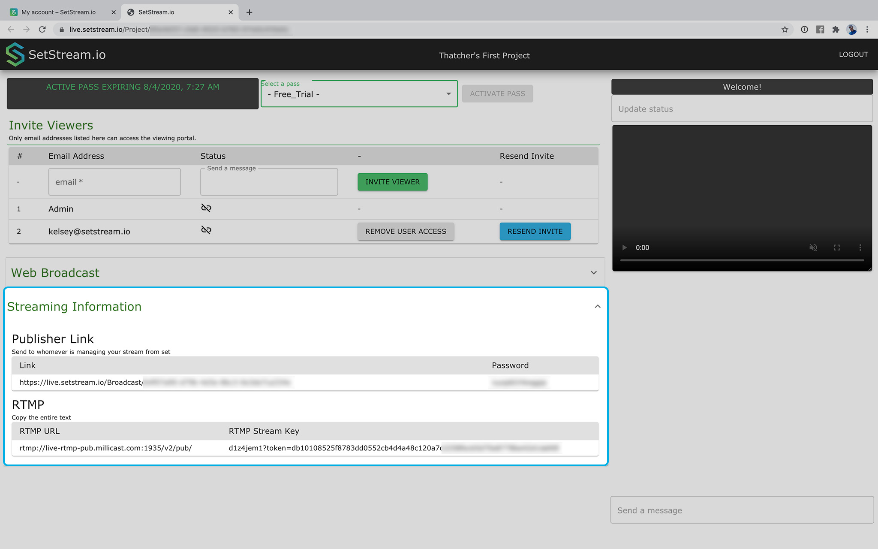Open the extensions puzzle icon
The image size is (878, 549).
coord(836,30)
